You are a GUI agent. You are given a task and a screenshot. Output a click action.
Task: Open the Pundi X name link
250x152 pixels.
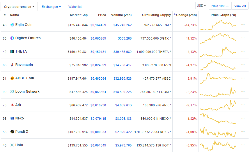pyautogui.click(x=22, y=132)
